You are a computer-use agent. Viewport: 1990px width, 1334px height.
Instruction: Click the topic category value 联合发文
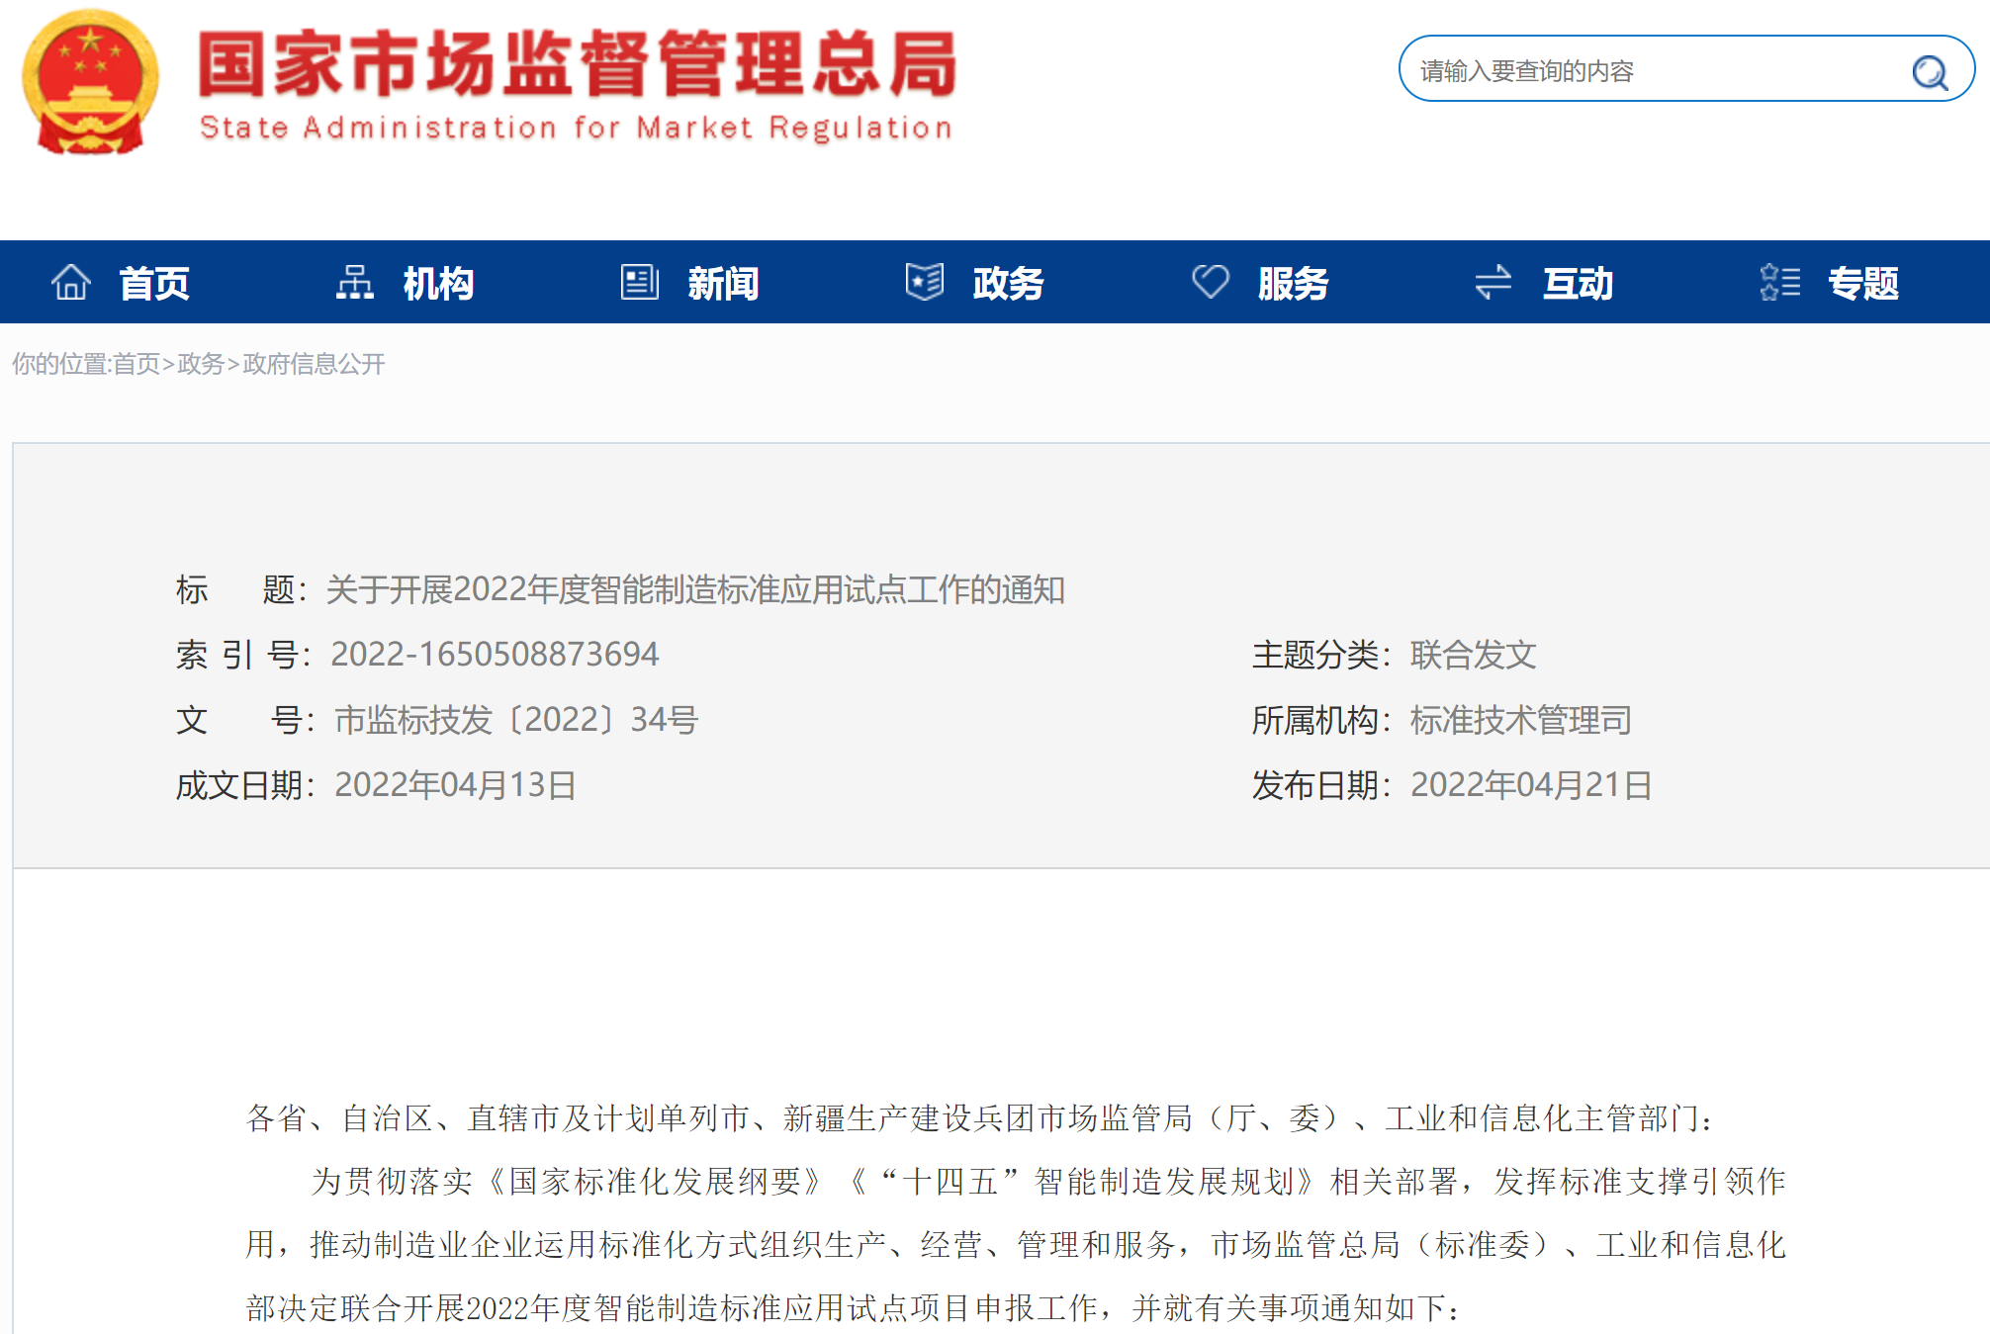(x=1474, y=655)
